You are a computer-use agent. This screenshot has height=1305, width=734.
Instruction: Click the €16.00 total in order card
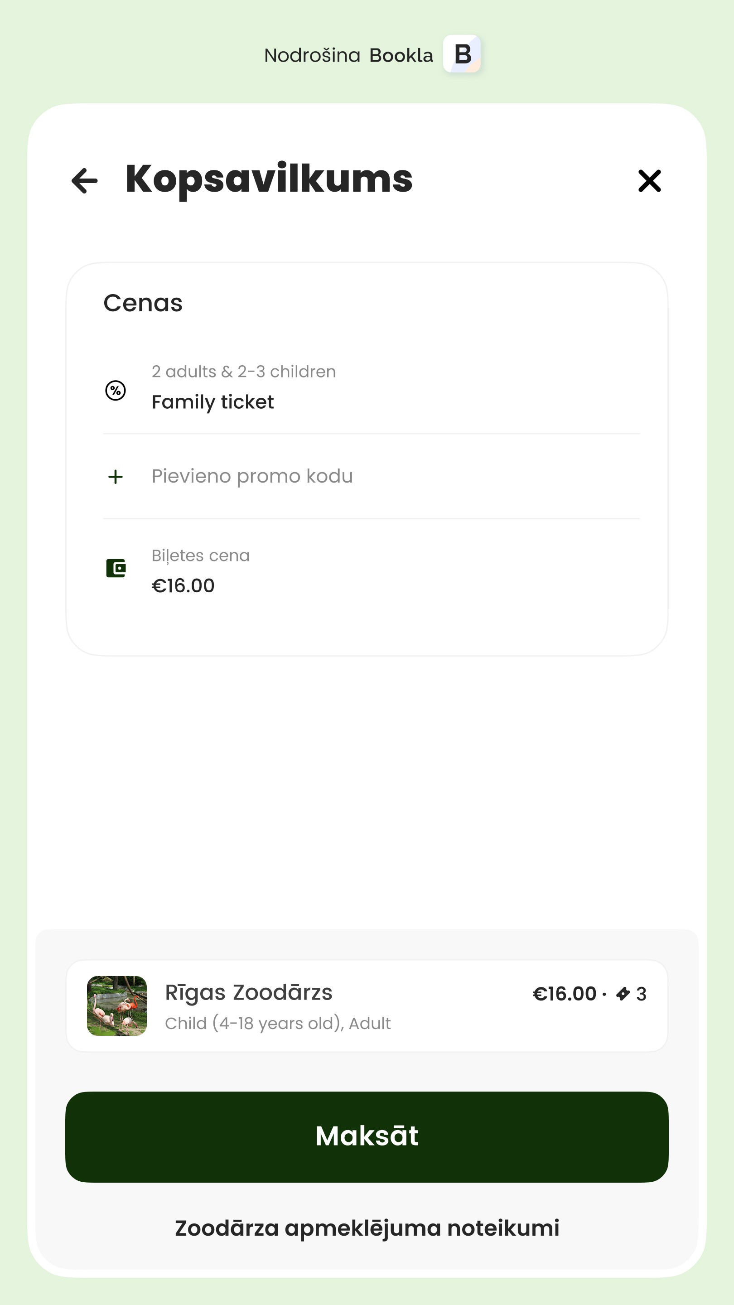pos(564,994)
